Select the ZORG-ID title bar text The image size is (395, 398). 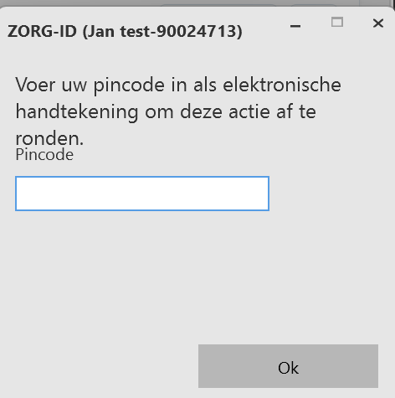coord(125,31)
